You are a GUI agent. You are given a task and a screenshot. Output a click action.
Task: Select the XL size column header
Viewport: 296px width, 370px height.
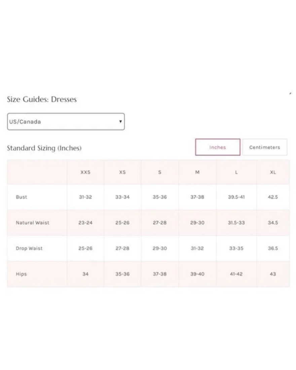(273, 172)
